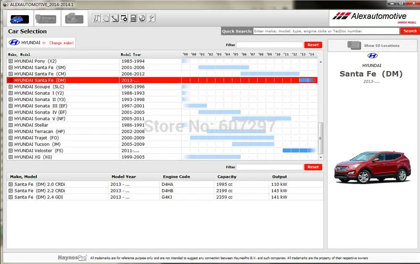Click the upper Filter text field
Image resolution: width=420 pixels, height=264 pixels.
click(270, 45)
